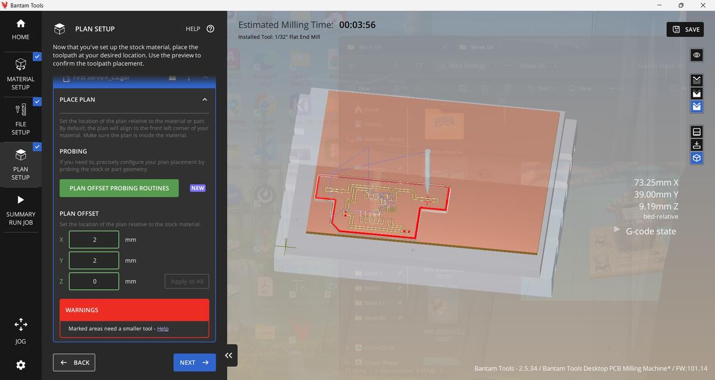Go BACK to previous step
This screenshot has height=380, width=715.
74,362
